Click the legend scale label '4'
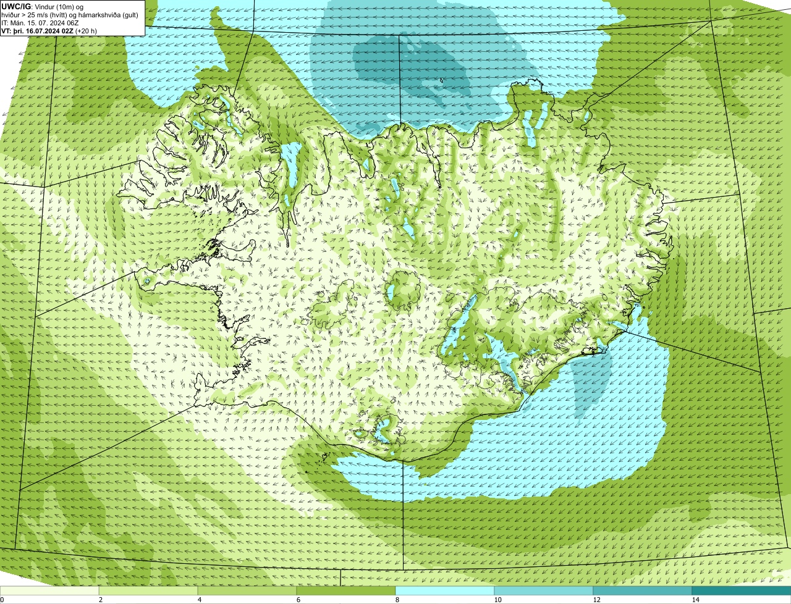The width and height of the screenshot is (791, 604). 199,600
